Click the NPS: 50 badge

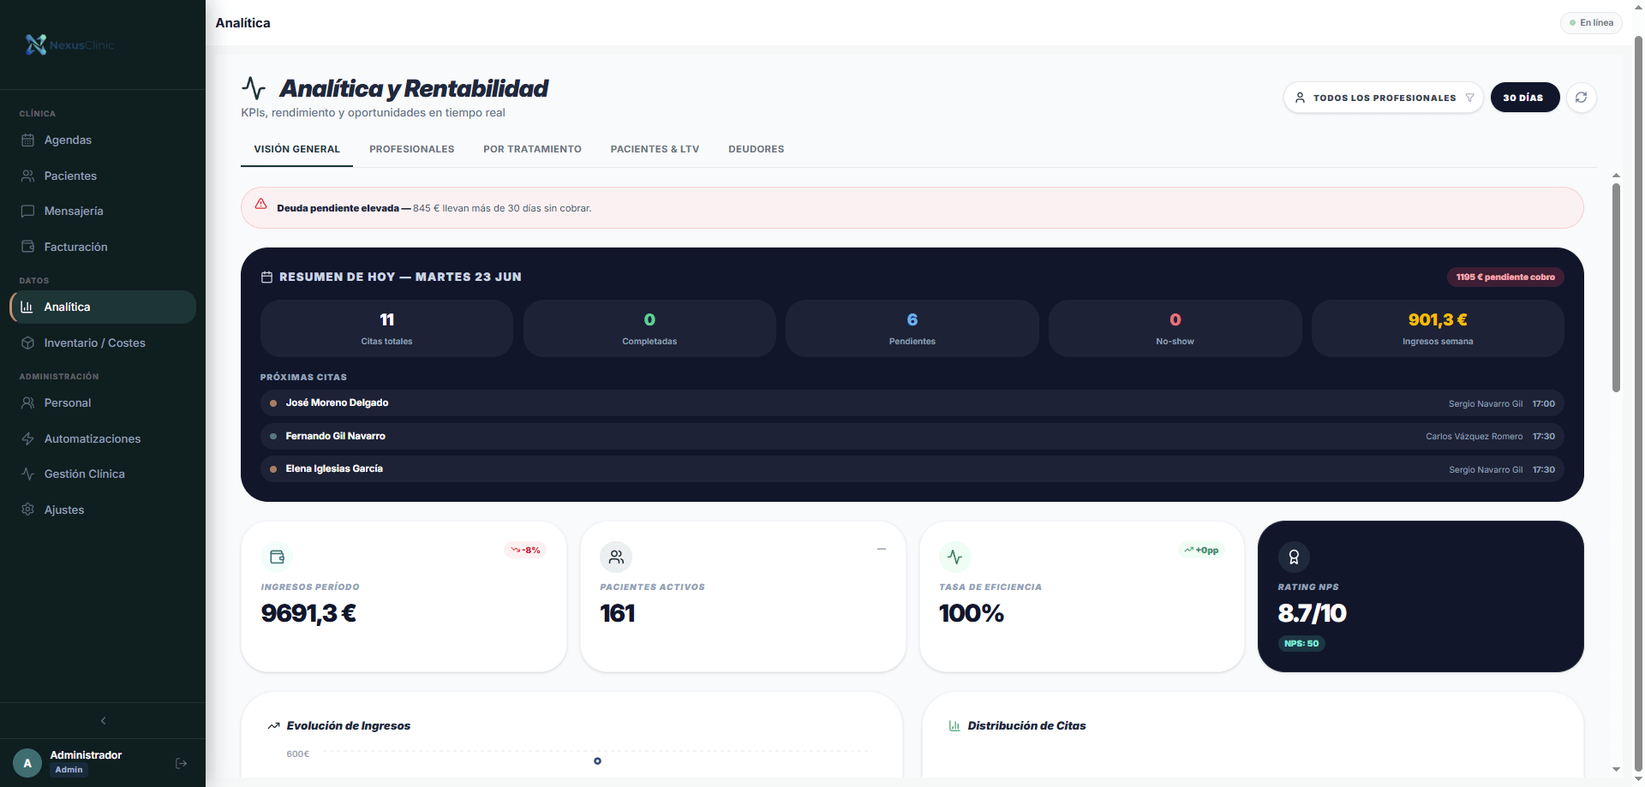[1301, 643]
